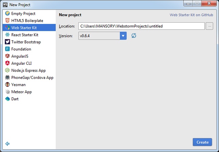Screen dimensions: 219x152
Task: Browse for location with ellipsis button
Action: pyautogui.click(x=209, y=26)
